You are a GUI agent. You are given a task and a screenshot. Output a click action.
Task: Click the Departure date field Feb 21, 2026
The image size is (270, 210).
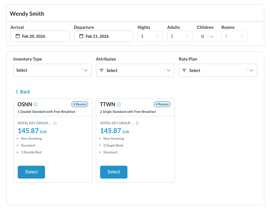pos(103,36)
